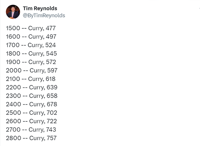Screen dimensions: 200x146
Task: Click the line '2600 -- Curry, 722'
Action: coord(31,121)
